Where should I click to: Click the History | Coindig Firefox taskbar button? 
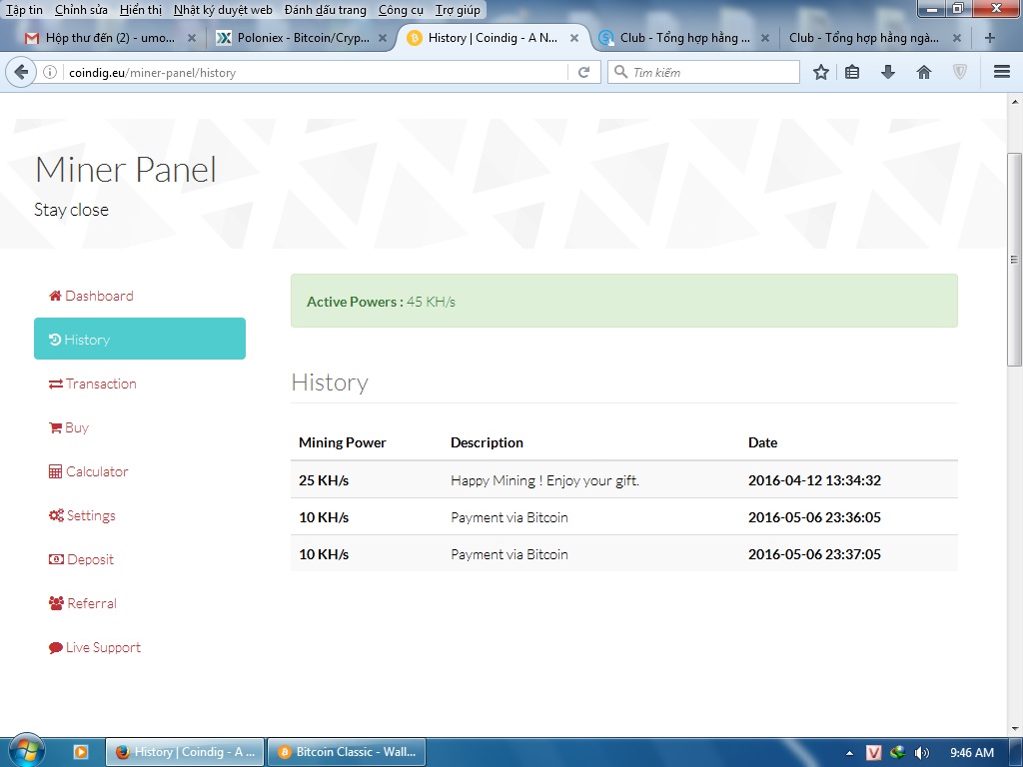point(185,752)
